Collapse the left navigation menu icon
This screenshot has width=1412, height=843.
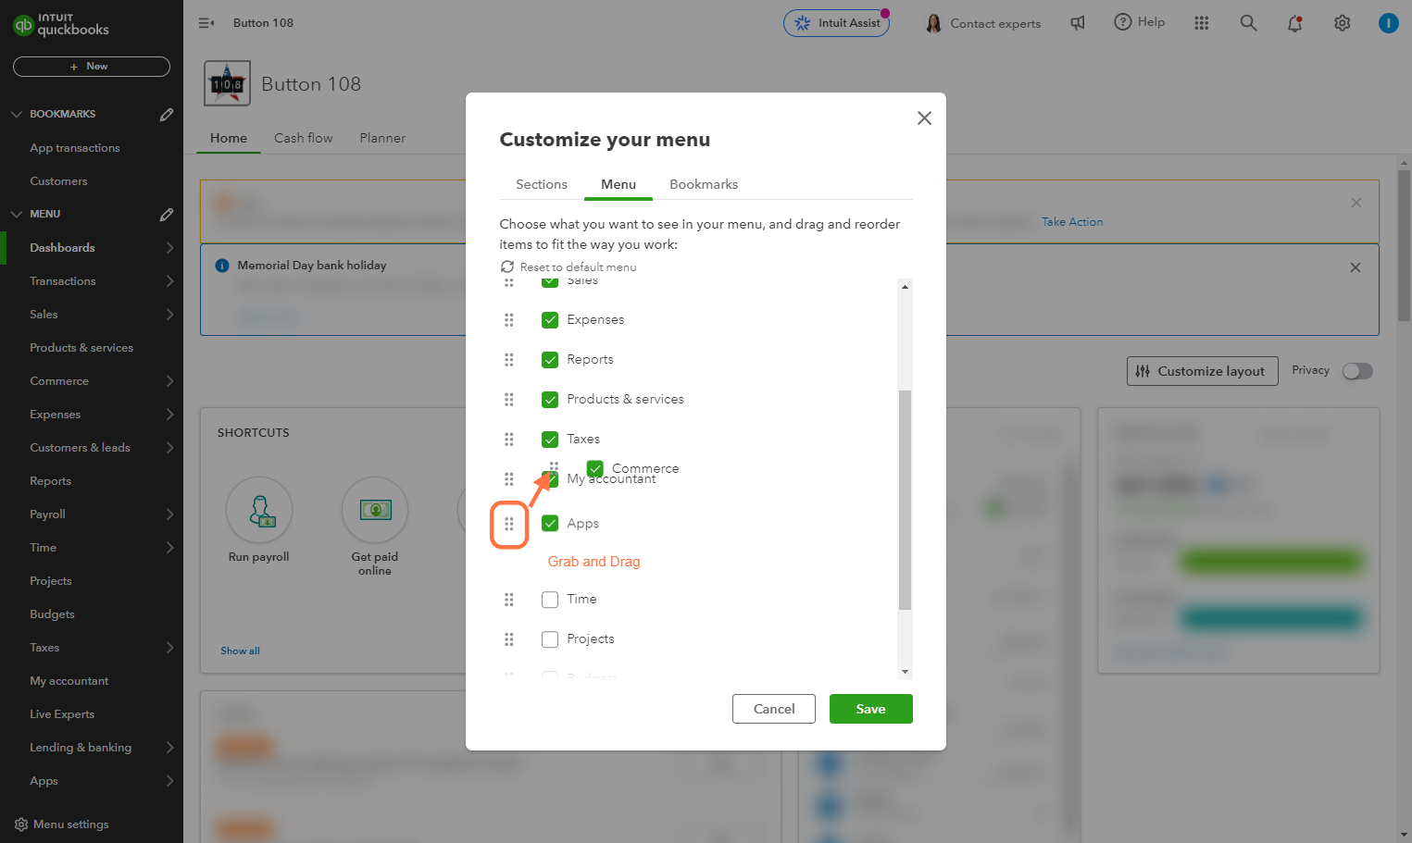[x=206, y=23]
